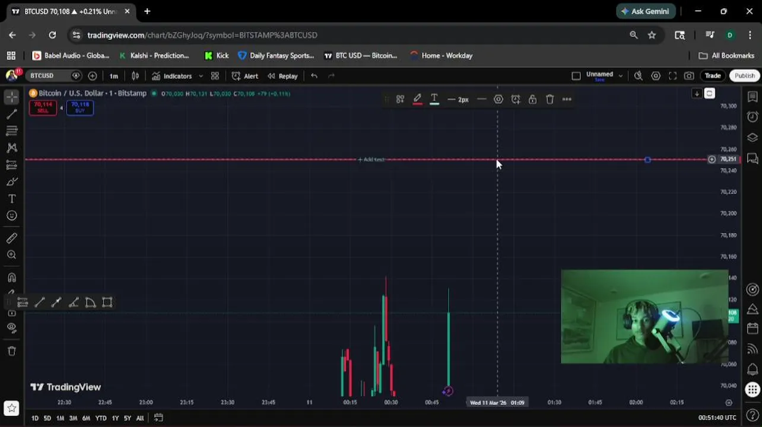Viewport: 762px width, 427px height.
Task: Expand the indicators favorites chevron
Action: click(201, 76)
